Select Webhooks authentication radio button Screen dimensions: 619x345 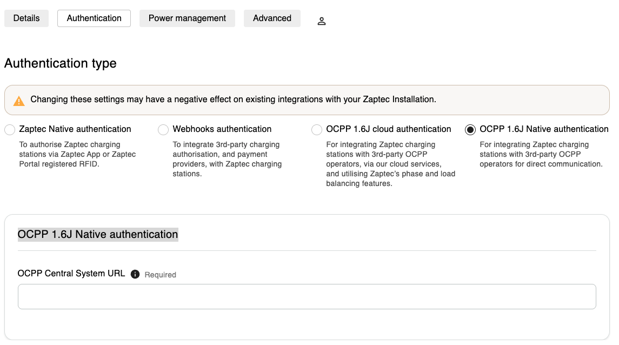(x=163, y=129)
